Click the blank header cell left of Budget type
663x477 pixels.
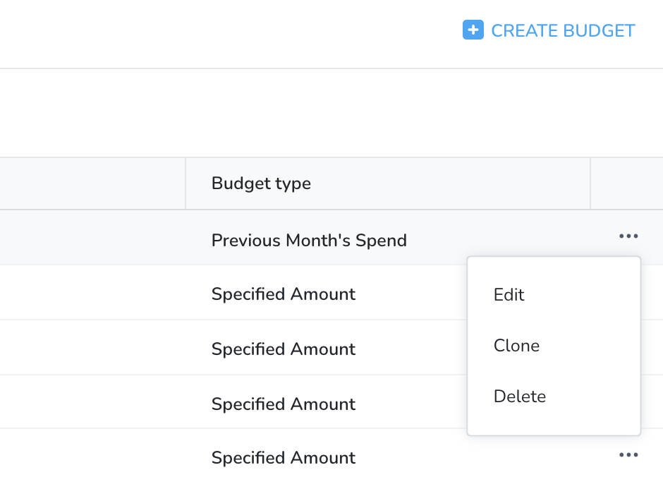click(x=92, y=183)
